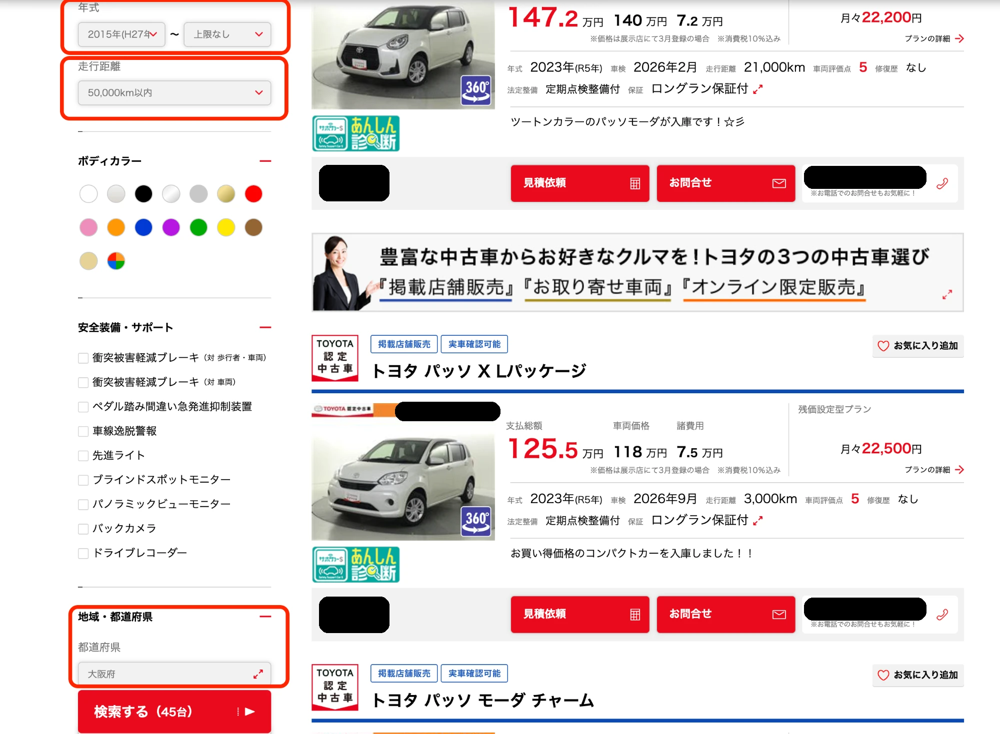Click お問合せ for the 125.5万円 car

[x=726, y=615]
